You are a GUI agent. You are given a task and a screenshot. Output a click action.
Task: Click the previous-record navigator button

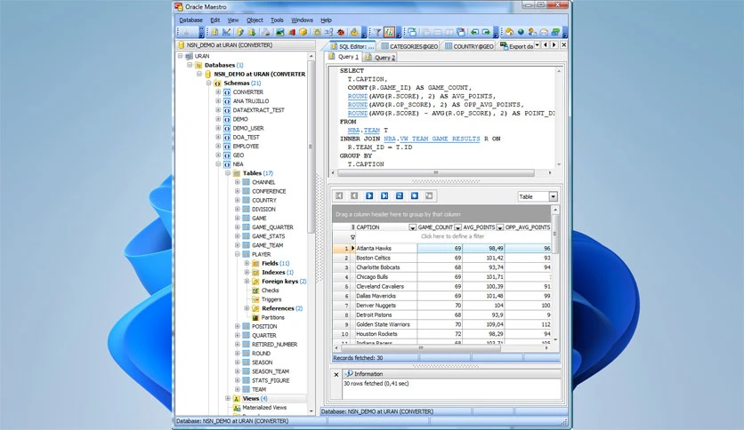coord(354,195)
